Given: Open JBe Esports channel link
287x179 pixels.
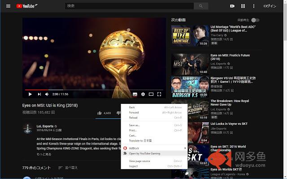Looking at the screenshot, I should point(218,128).
